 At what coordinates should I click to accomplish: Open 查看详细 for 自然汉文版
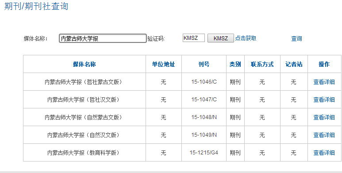tap(324, 135)
